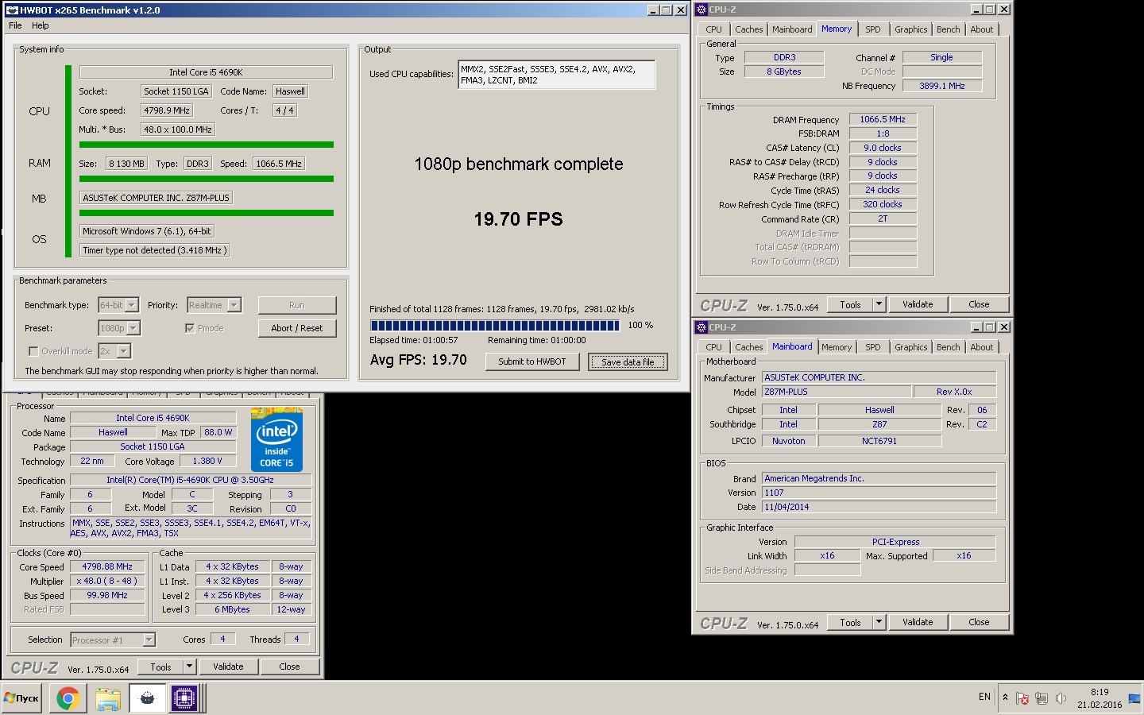1144x715 pixels.
Task: Click the Intel Core i5 logo badge
Action: pos(276,440)
